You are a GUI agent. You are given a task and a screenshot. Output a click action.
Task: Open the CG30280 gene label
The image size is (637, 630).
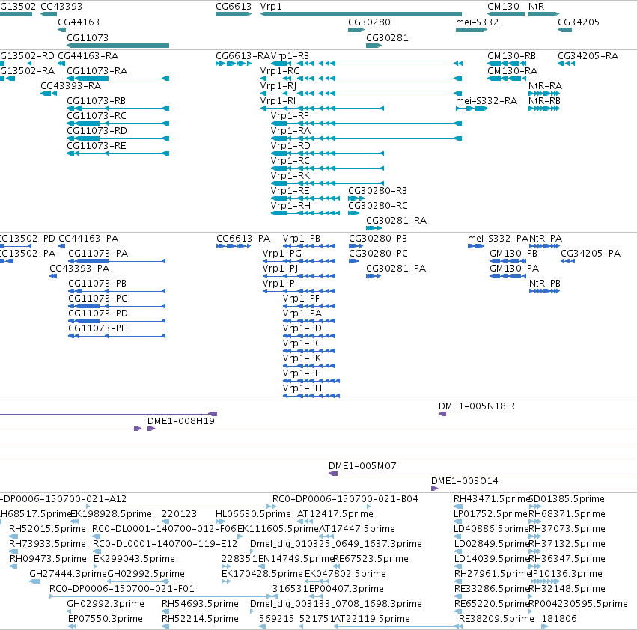point(369,22)
